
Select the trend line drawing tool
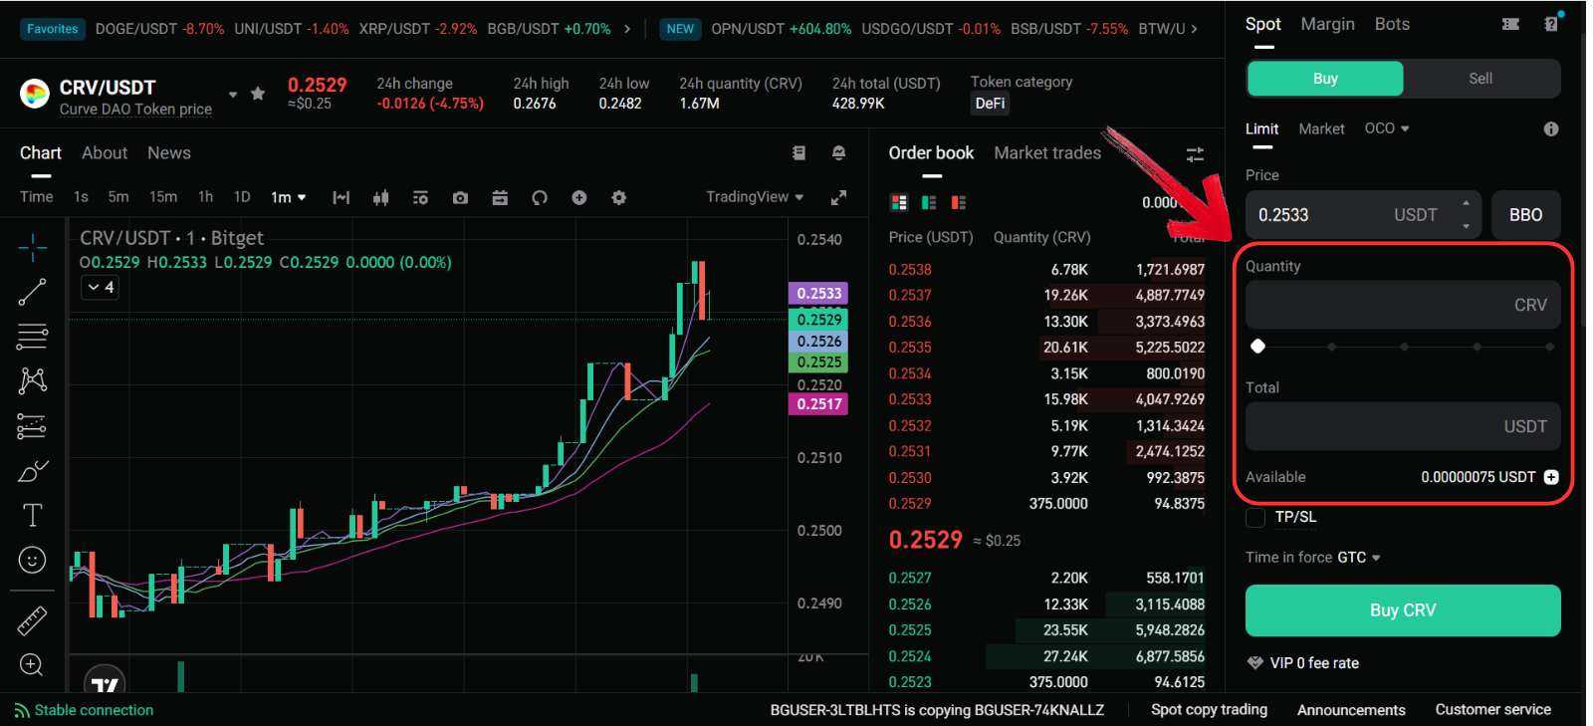pos(32,292)
